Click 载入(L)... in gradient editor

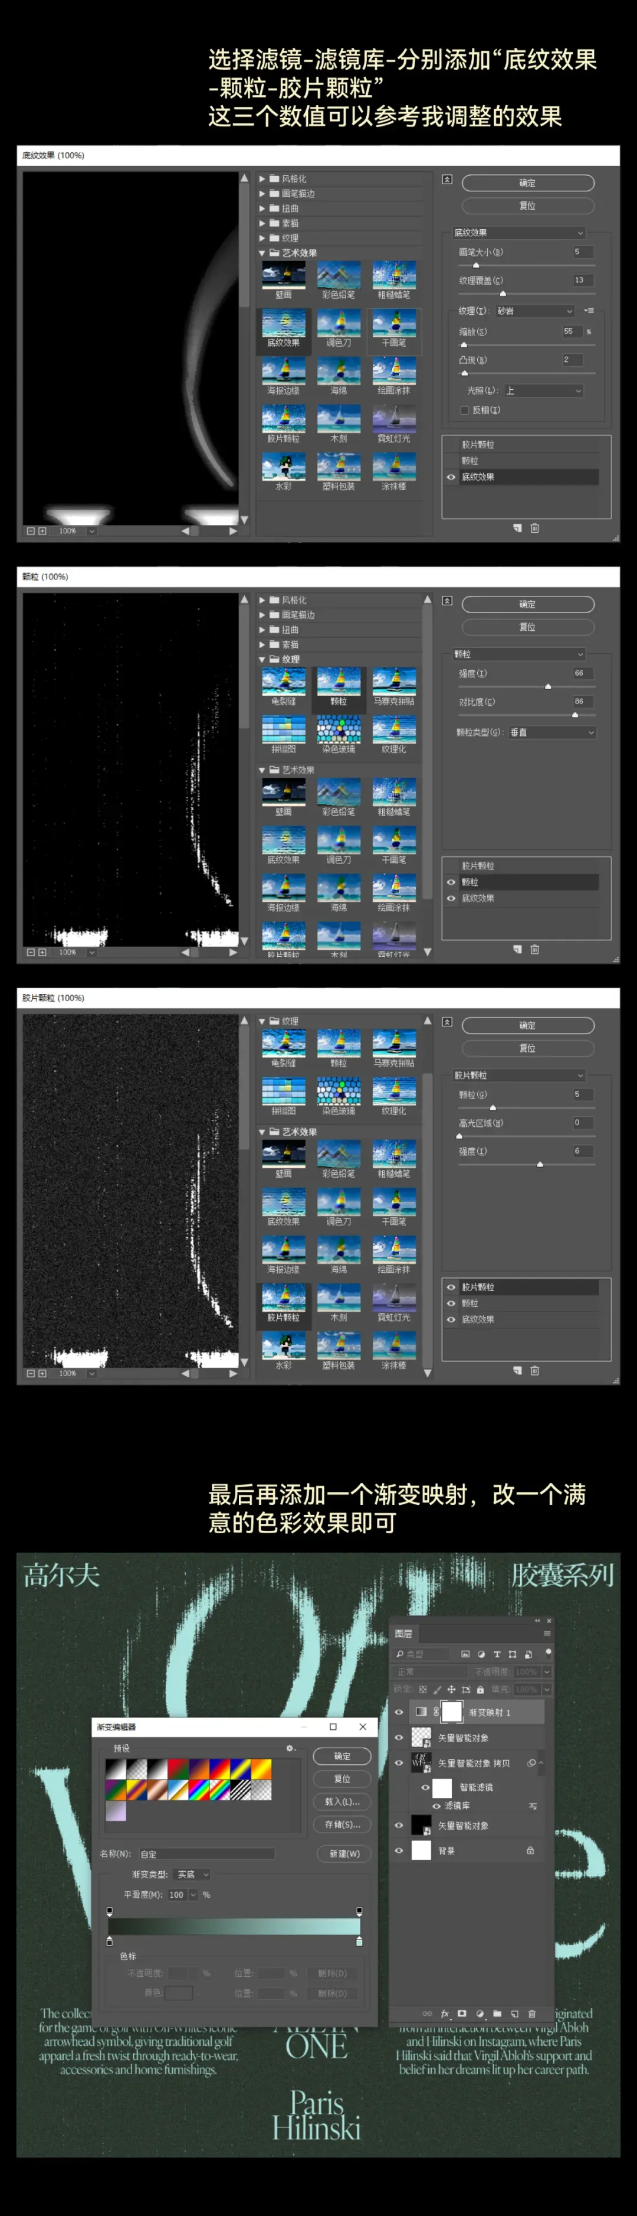tap(342, 1801)
